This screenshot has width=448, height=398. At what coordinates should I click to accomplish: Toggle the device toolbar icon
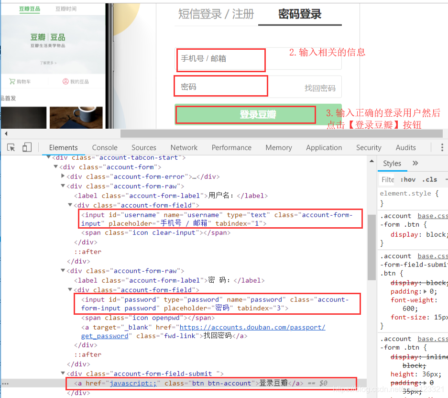click(27, 147)
